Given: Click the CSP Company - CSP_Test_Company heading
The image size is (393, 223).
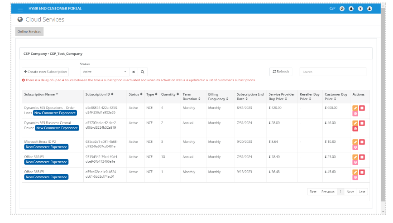Looking at the screenshot, I should tap(53, 53).
